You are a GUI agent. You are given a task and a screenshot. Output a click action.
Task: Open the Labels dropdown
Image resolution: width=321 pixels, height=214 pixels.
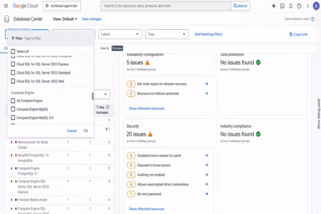(x=120, y=34)
